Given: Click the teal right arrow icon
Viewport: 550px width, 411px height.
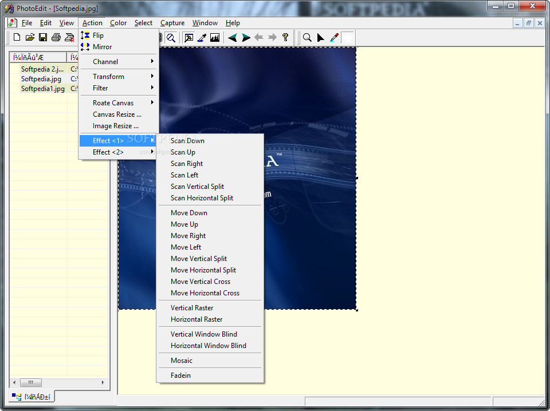Looking at the screenshot, I should (x=246, y=37).
